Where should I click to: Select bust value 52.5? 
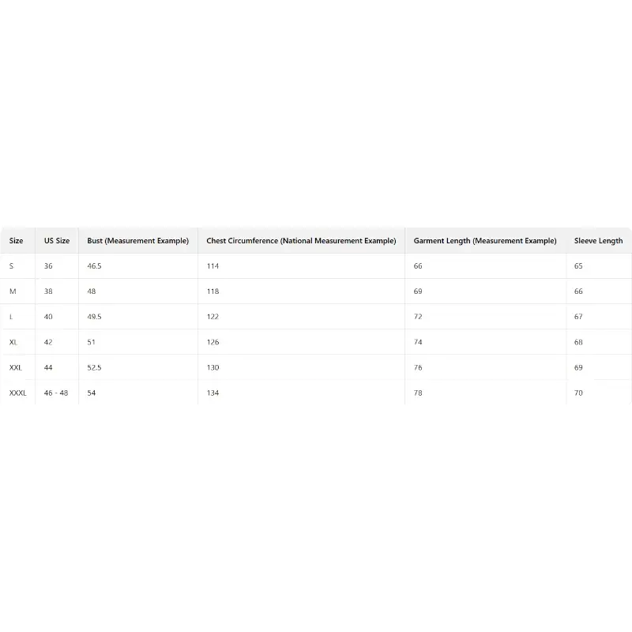pyautogui.click(x=94, y=367)
